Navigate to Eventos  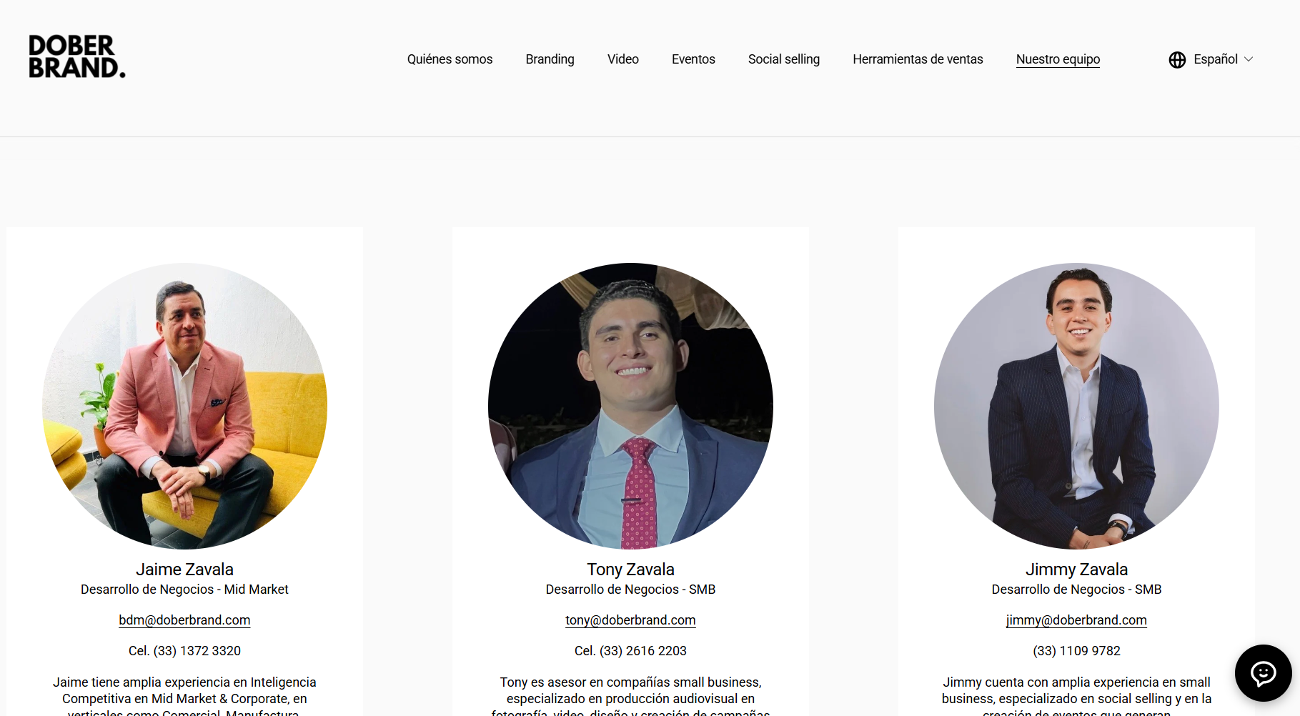693,59
